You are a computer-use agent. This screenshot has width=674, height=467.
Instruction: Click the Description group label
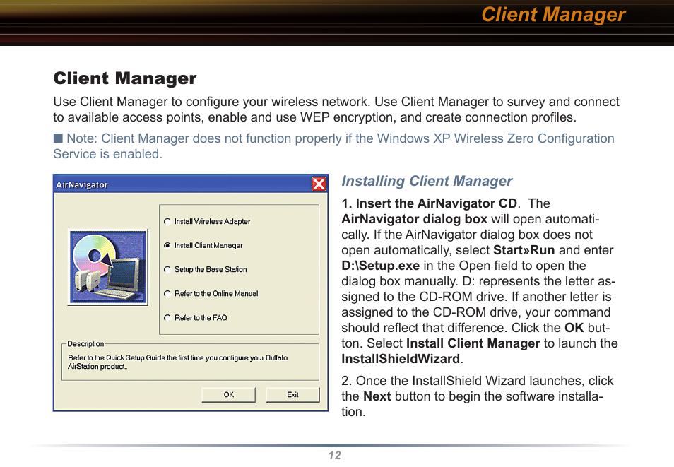[85, 344]
